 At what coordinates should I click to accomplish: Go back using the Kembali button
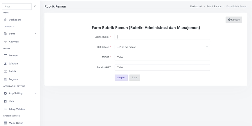click(x=234, y=20)
